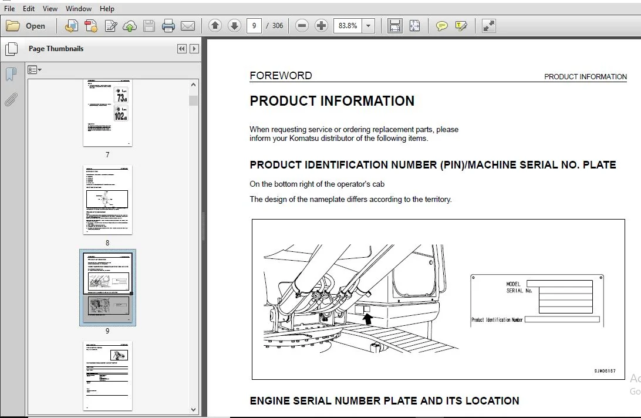Open the File menu
Image resolution: width=641 pixels, height=418 pixels.
coord(9,9)
